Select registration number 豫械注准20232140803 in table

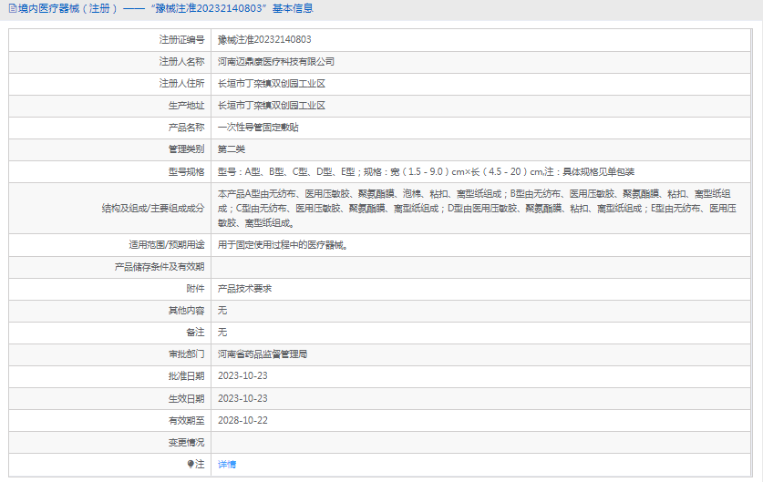coord(264,40)
